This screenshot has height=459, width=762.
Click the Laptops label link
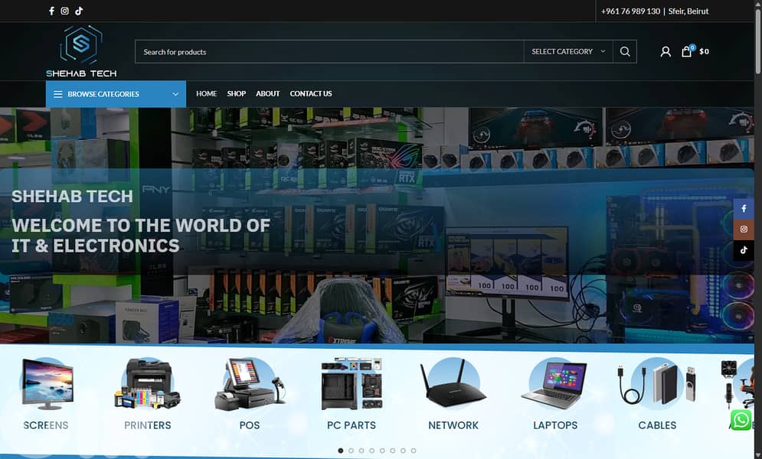[x=555, y=425]
